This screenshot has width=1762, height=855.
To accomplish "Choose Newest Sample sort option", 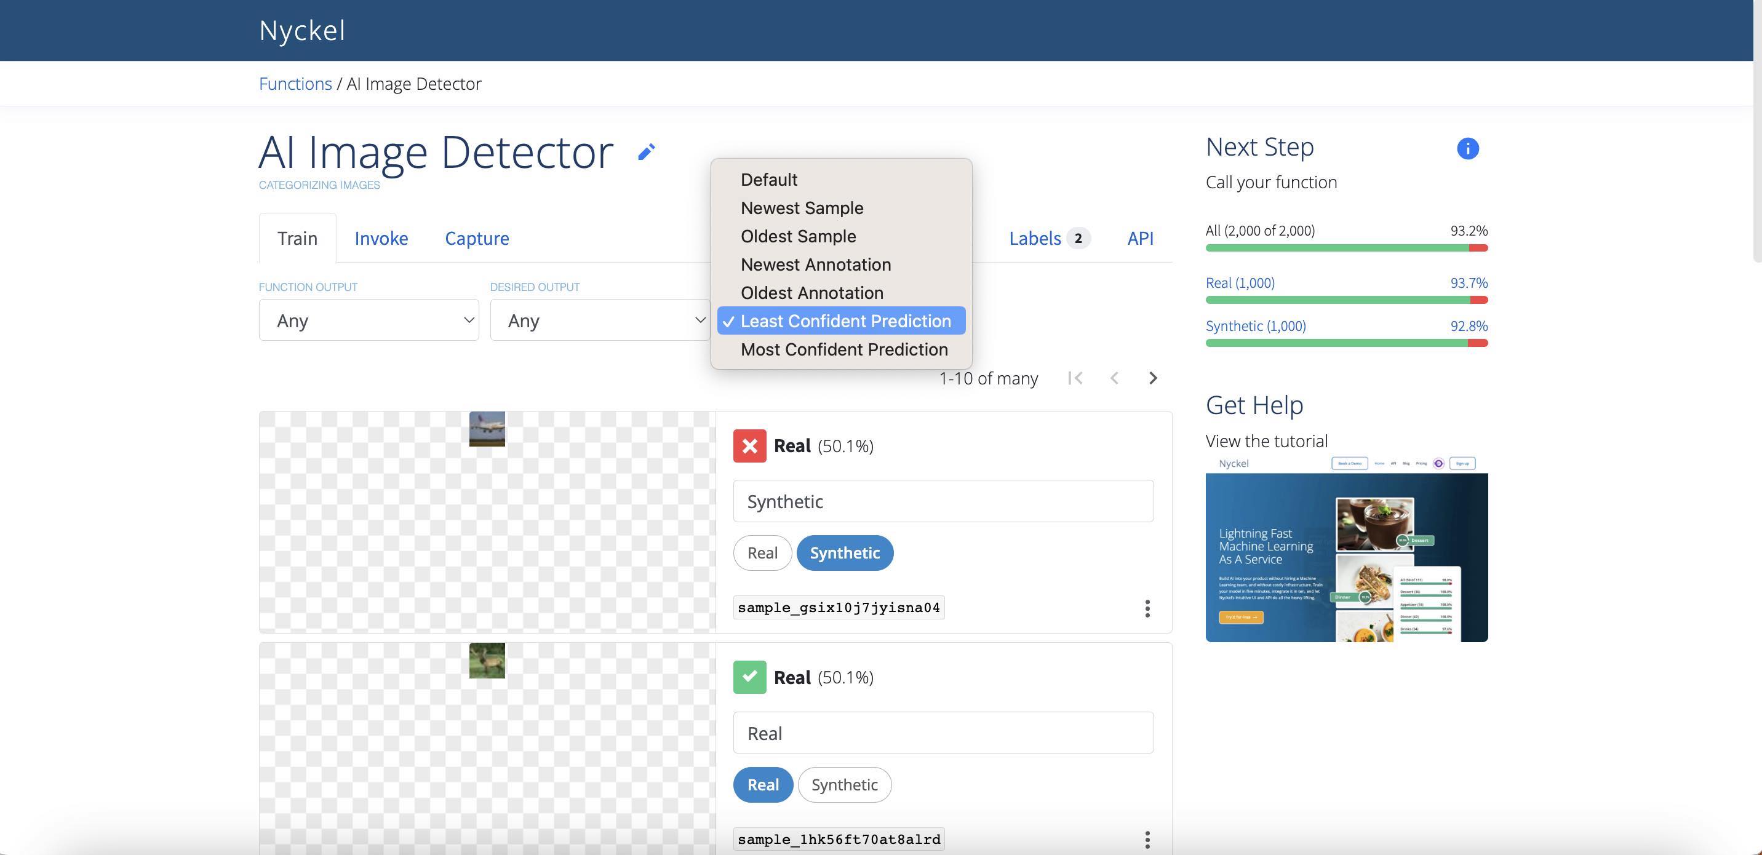I will pos(840,208).
